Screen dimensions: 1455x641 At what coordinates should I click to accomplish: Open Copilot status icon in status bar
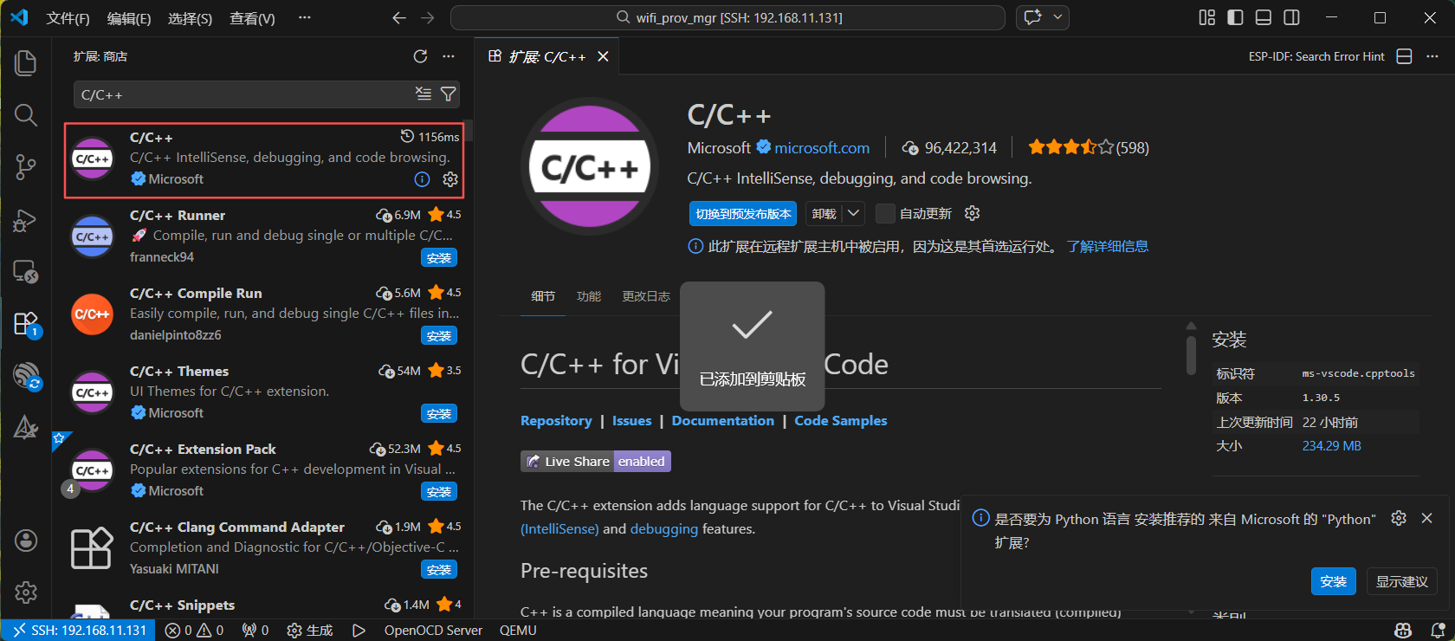(x=1404, y=631)
